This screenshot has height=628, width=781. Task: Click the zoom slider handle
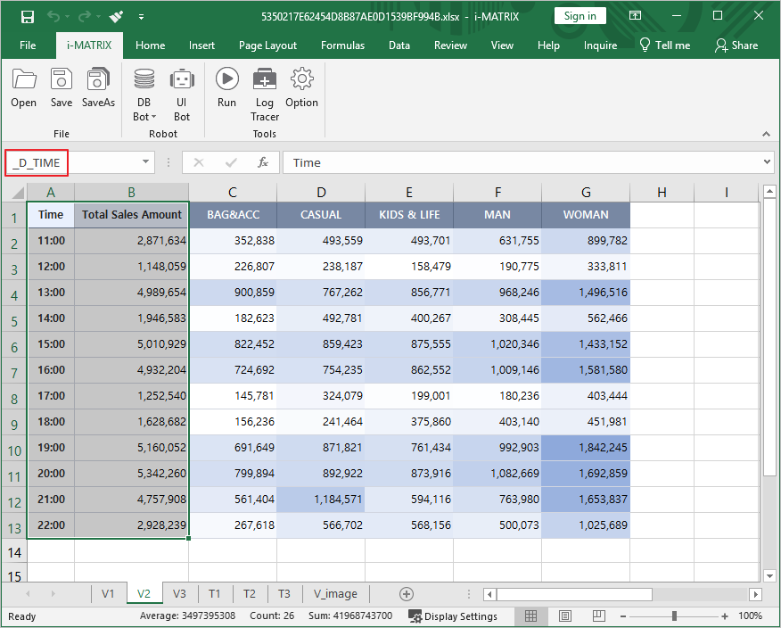coord(674,616)
